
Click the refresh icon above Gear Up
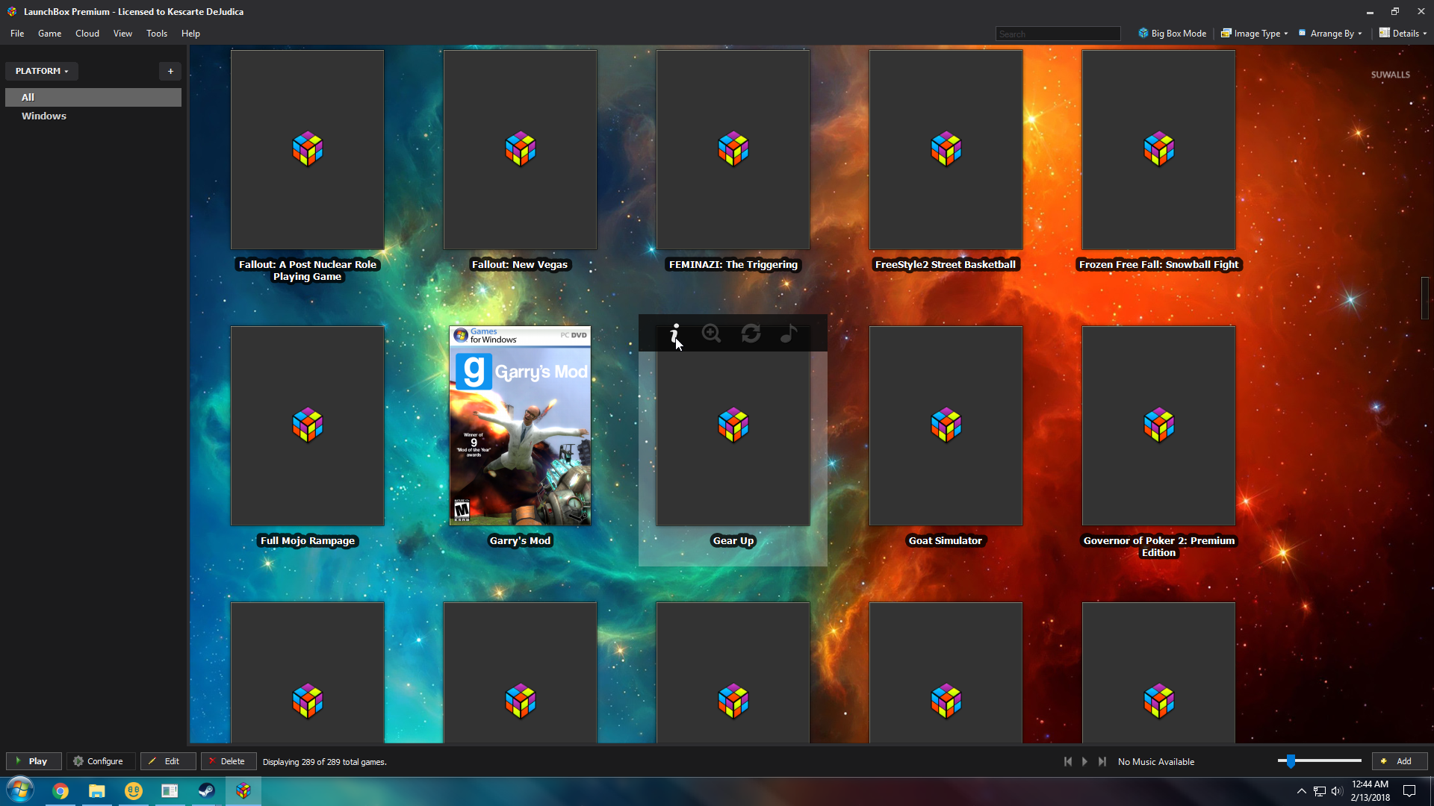[751, 333]
